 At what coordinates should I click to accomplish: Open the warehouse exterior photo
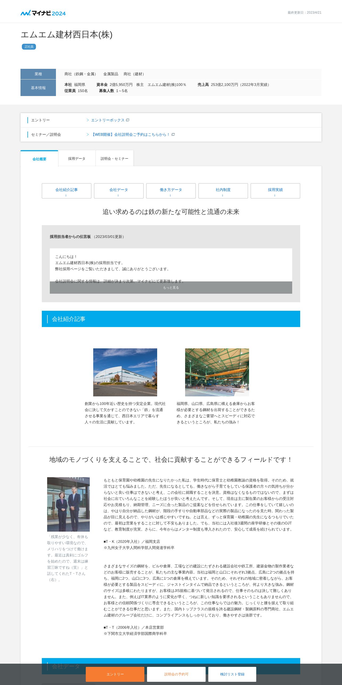(125, 372)
